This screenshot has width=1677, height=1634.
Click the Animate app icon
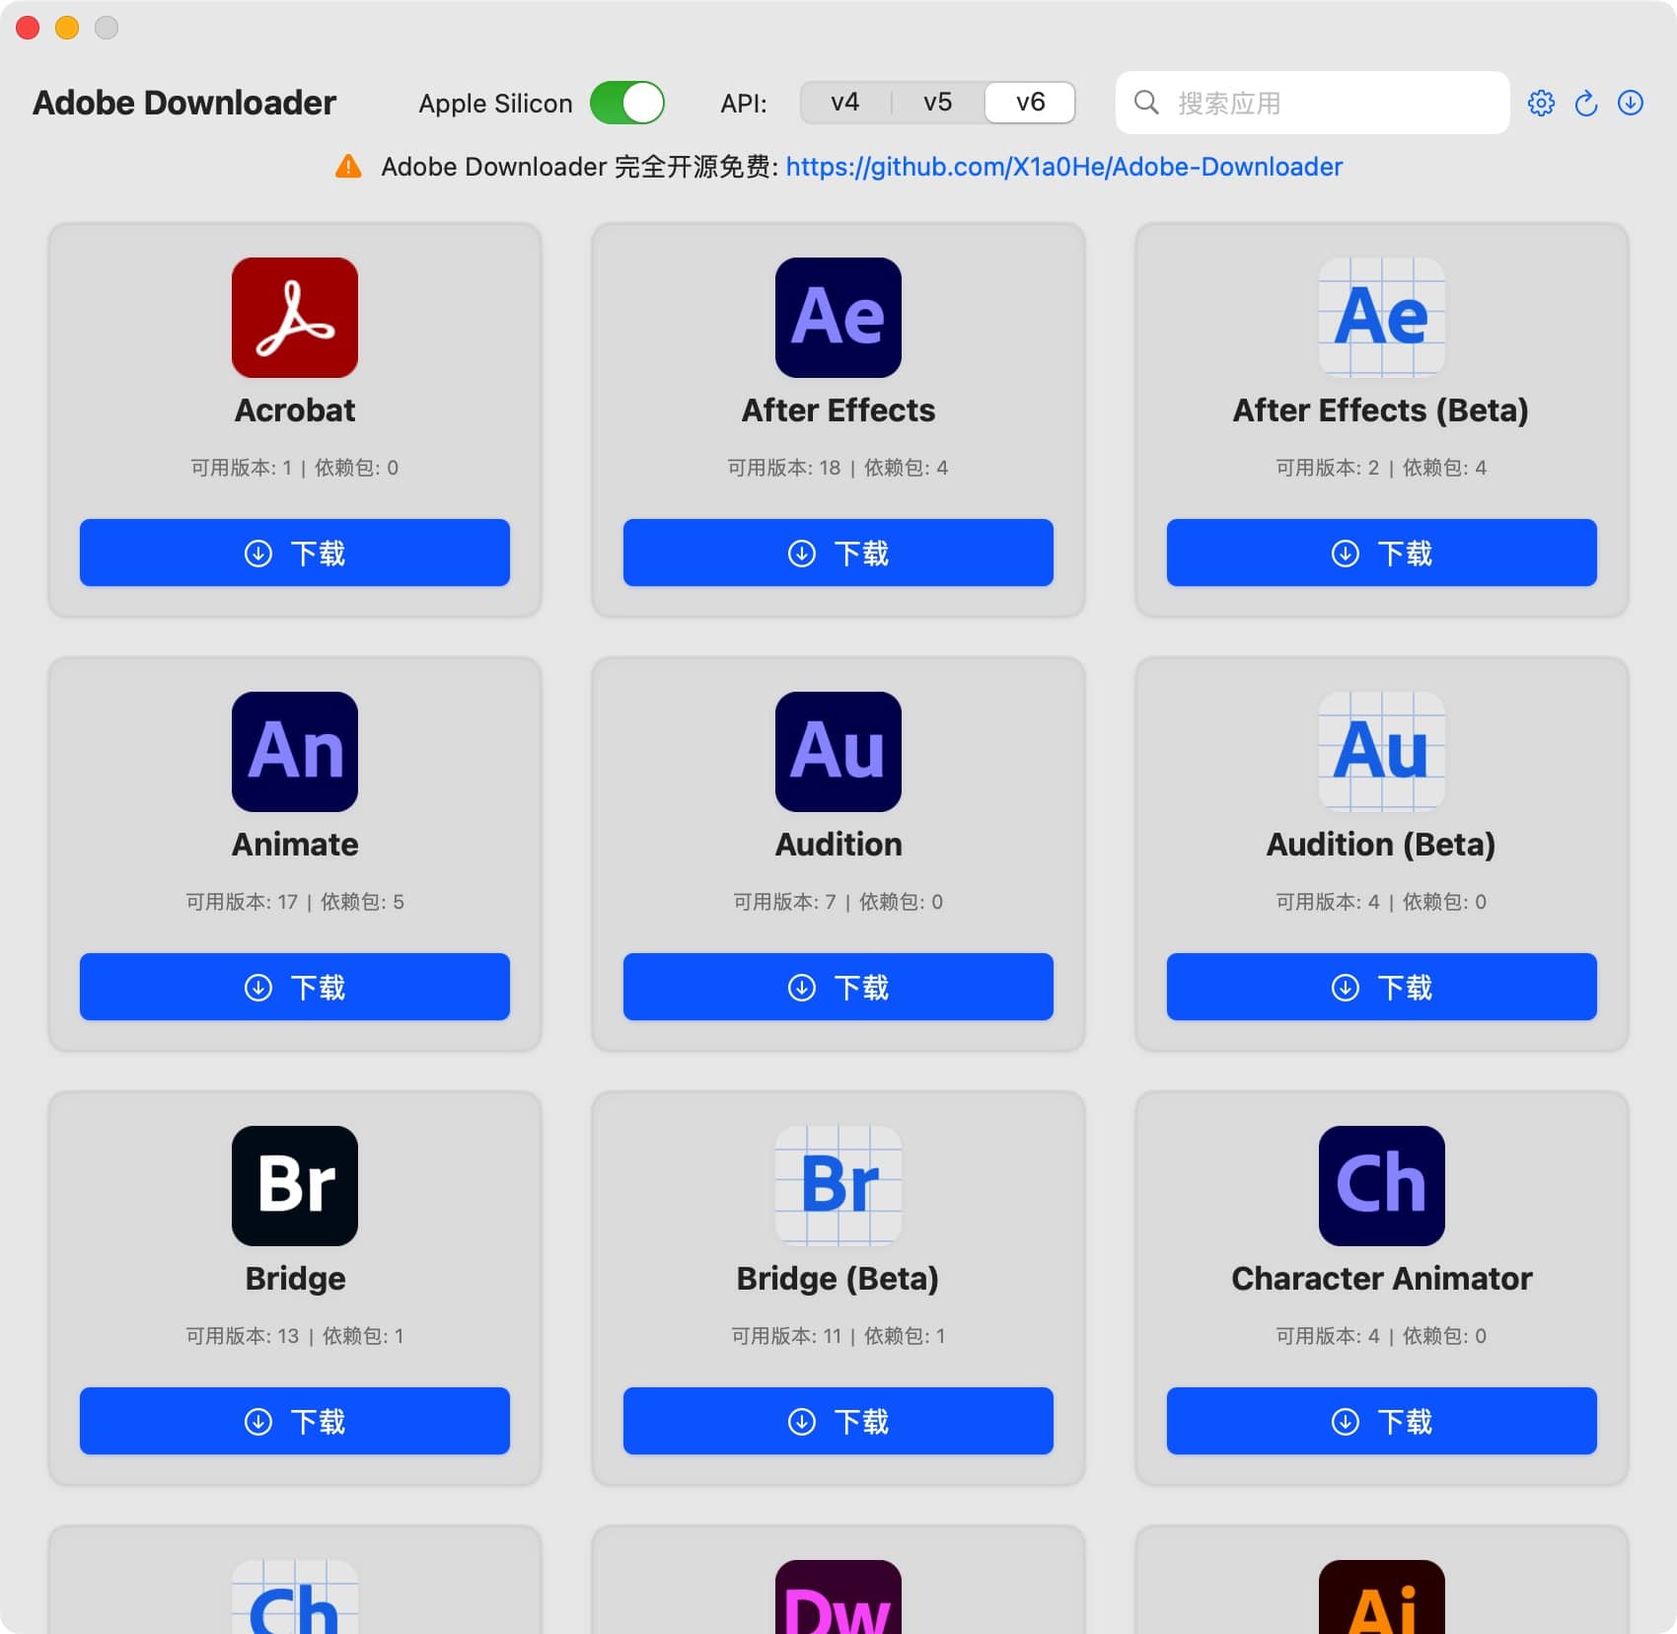tap(294, 751)
